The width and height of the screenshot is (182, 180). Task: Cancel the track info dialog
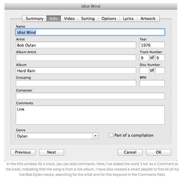[130, 152]
